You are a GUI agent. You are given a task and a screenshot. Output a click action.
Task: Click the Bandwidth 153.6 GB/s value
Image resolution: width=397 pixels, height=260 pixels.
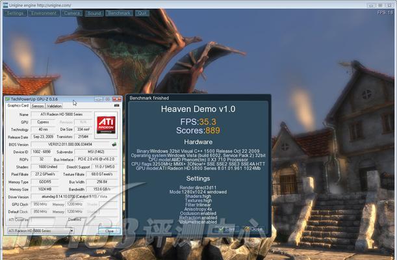click(x=102, y=189)
